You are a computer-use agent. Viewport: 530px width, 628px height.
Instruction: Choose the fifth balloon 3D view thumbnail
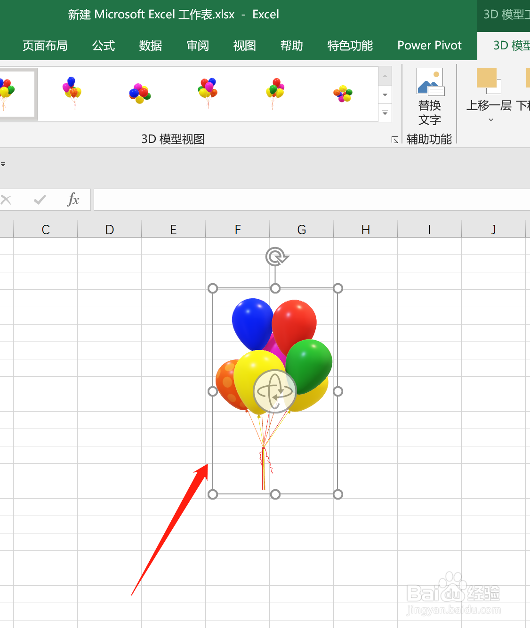coord(275,93)
